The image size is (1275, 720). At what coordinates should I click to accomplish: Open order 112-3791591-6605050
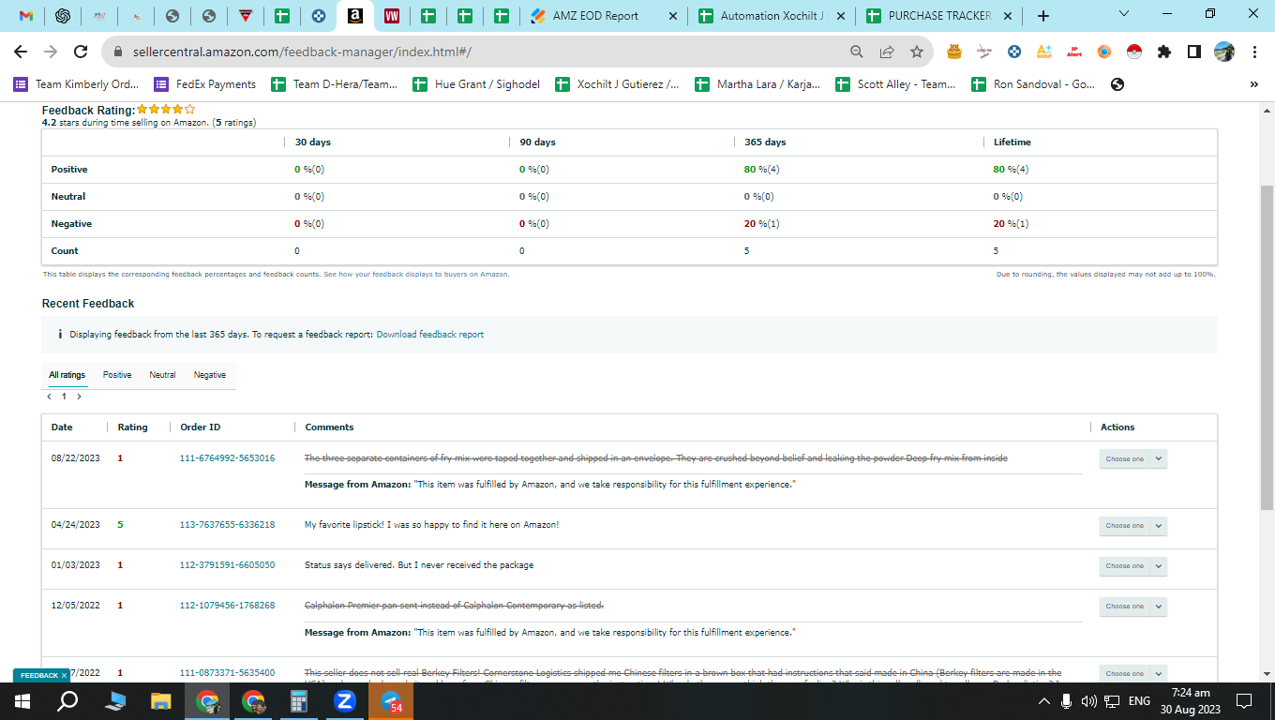pyautogui.click(x=227, y=565)
